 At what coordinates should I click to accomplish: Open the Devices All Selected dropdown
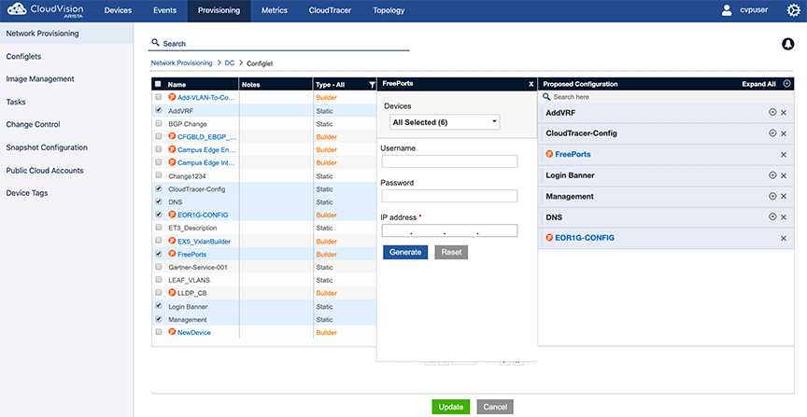445,122
